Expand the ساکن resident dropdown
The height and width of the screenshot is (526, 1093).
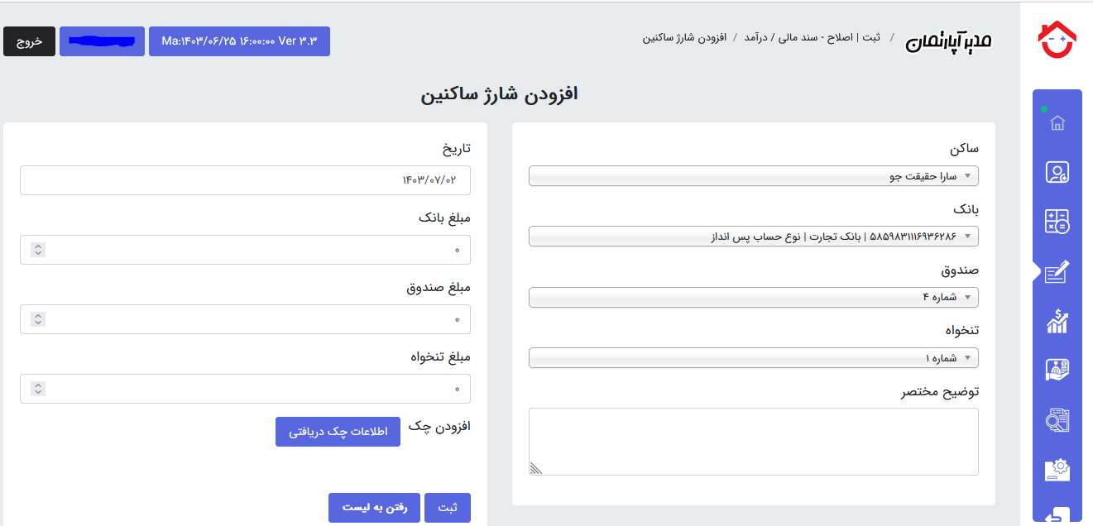(x=753, y=176)
